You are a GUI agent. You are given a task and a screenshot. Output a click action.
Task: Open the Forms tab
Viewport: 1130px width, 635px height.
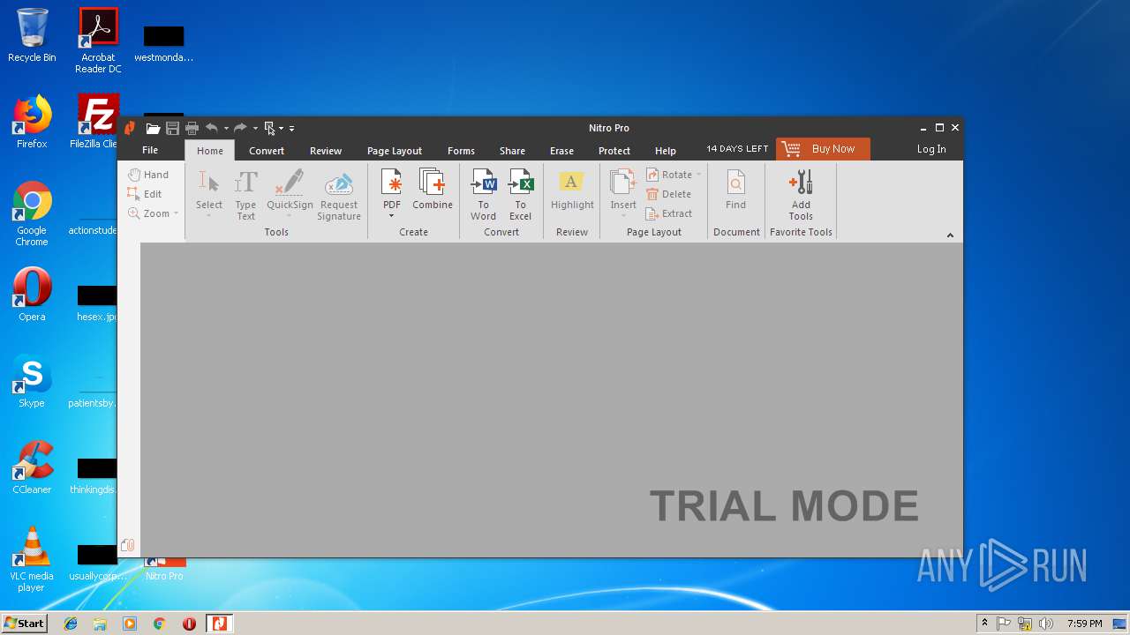pos(461,151)
